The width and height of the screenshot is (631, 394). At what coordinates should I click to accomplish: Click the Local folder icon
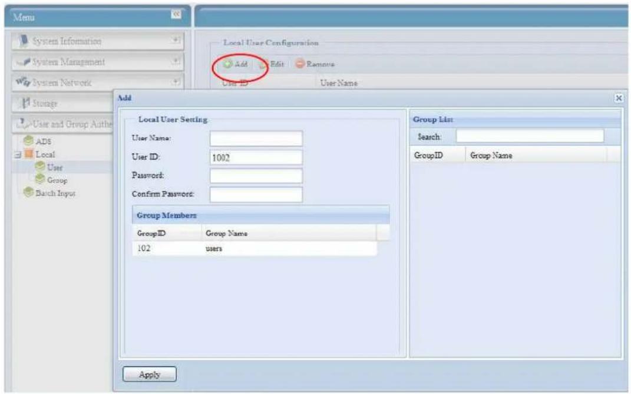coord(29,154)
